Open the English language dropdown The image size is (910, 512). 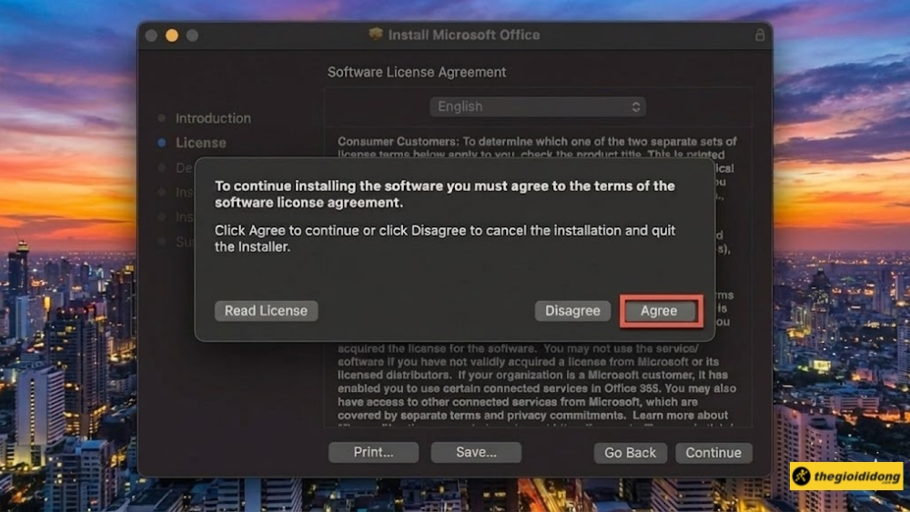538,106
